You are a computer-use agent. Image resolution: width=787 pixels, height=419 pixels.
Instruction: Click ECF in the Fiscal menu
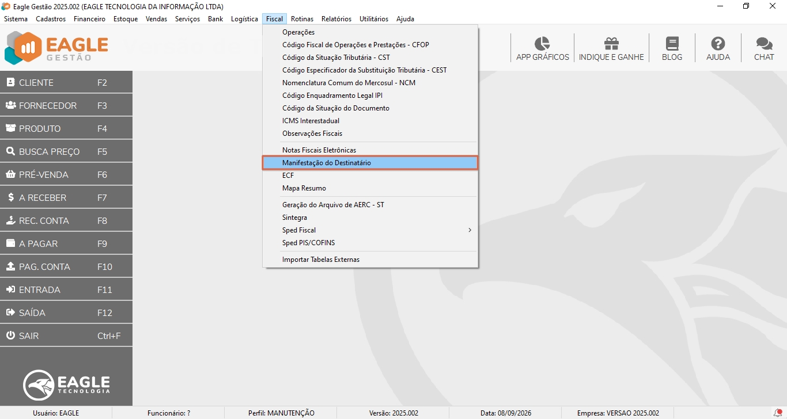point(370,176)
